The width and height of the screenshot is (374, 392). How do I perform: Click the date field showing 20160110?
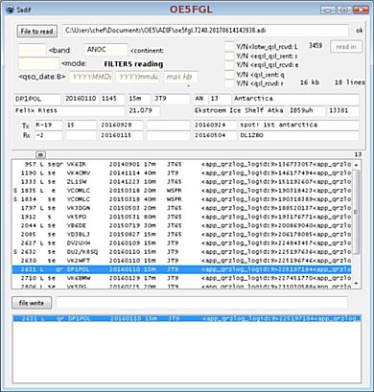82,99
